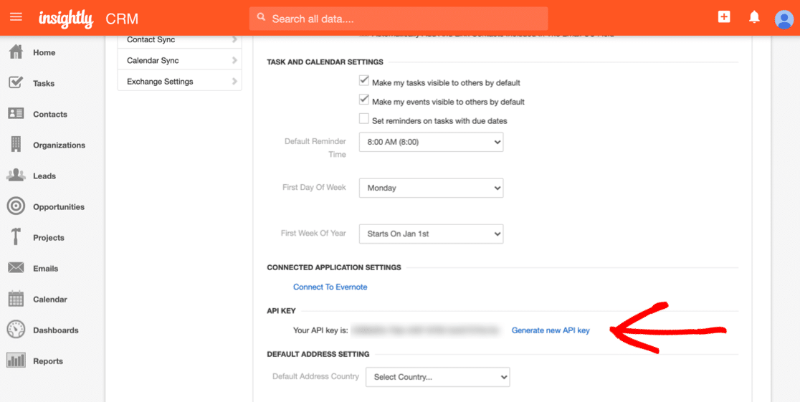Enable Set reminders on tasks checkbox
Image resolution: width=800 pixels, height=402 pixels.
pos(363,119)
